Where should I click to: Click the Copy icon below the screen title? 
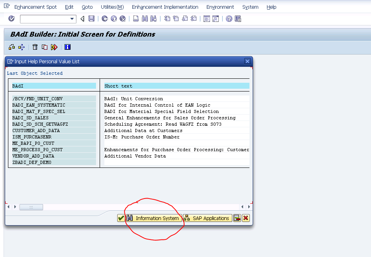click(x=44, y=47)
